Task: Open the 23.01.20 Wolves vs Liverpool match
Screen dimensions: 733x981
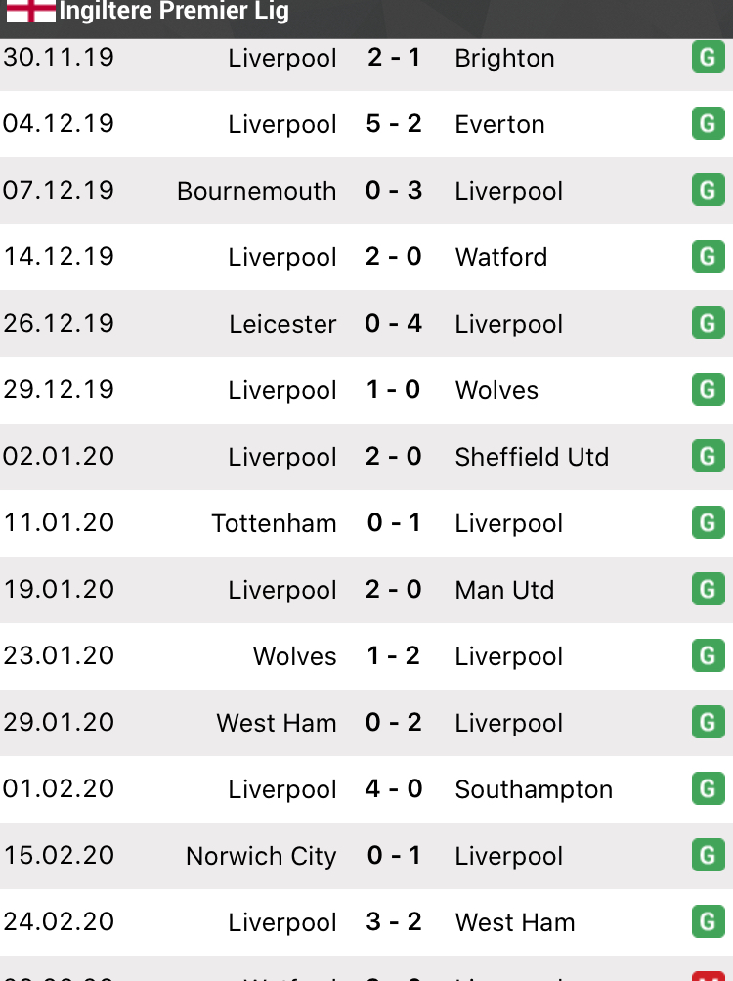Action: pos(394,656)
